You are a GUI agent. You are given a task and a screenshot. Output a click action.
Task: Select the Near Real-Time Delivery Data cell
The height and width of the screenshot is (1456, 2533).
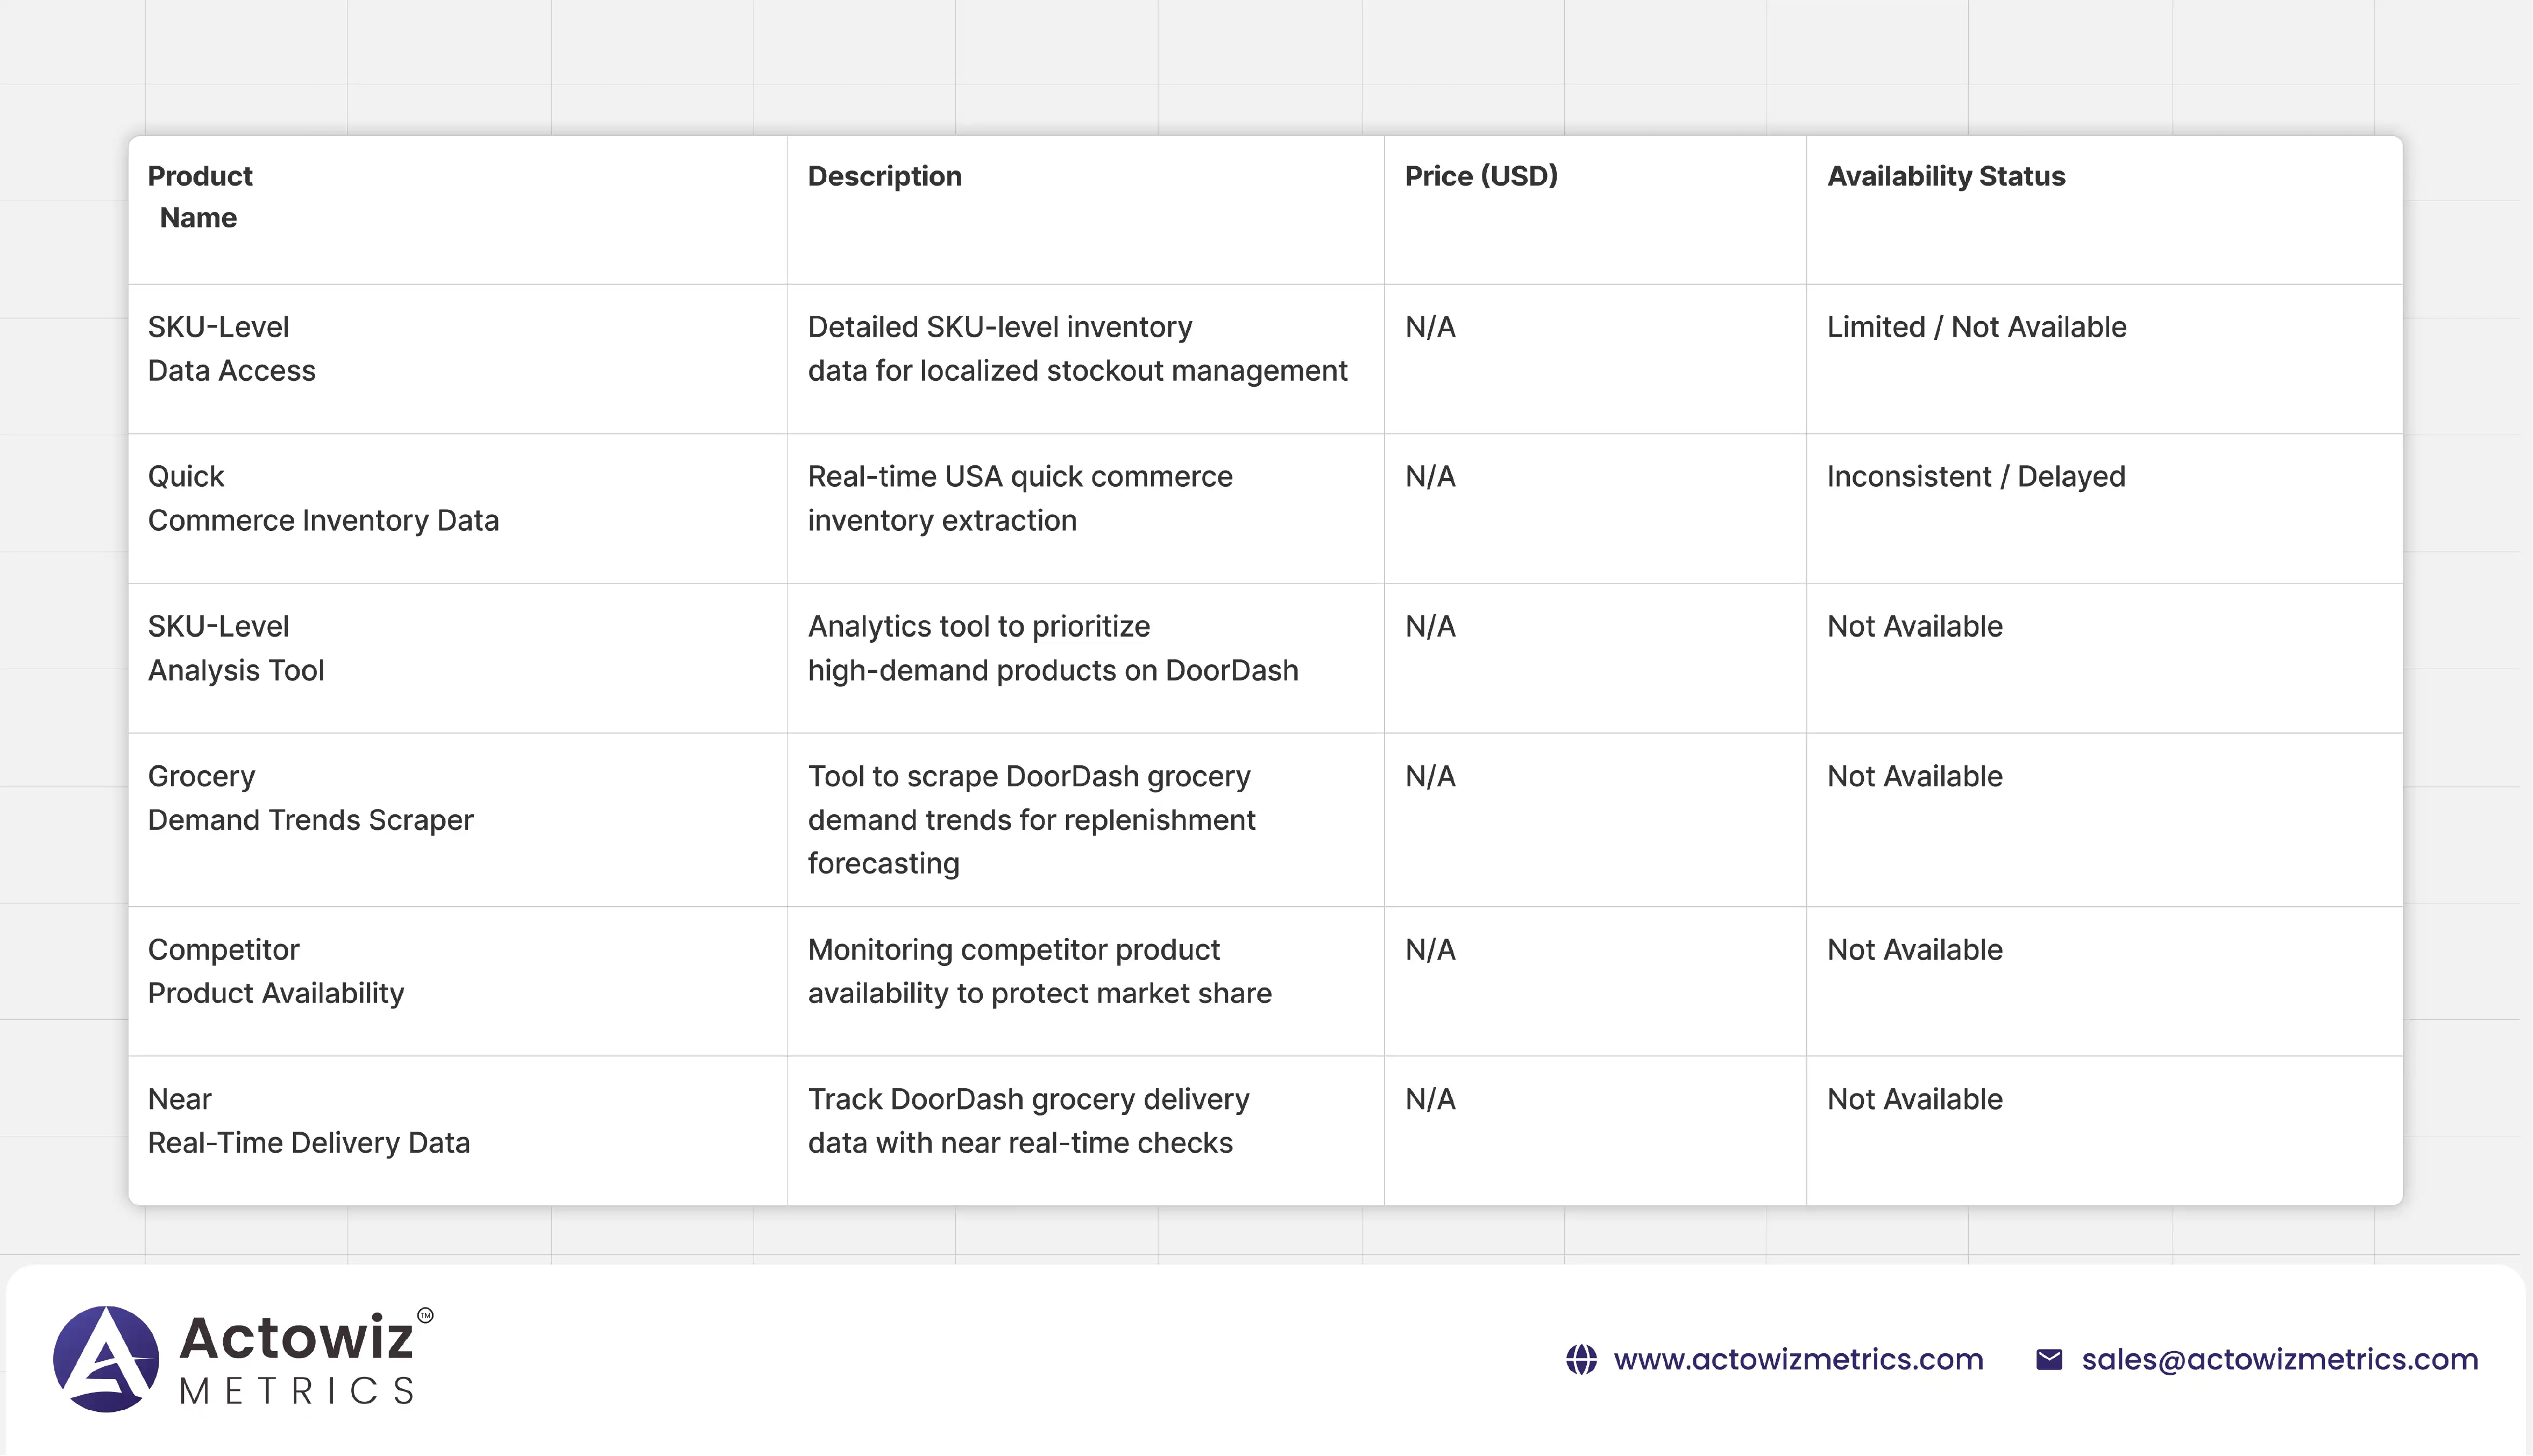308,1121
